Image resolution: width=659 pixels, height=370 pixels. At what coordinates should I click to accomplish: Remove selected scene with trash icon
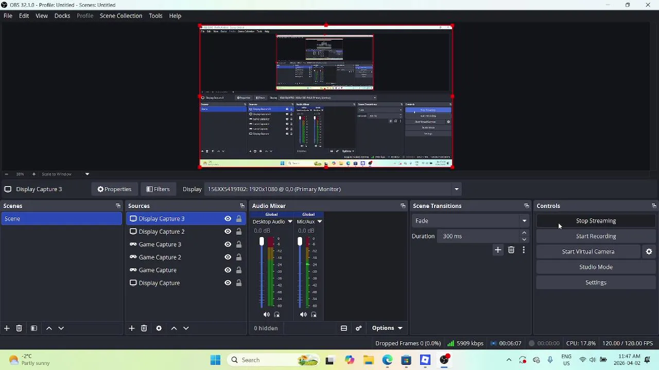(x=19, y=328)
